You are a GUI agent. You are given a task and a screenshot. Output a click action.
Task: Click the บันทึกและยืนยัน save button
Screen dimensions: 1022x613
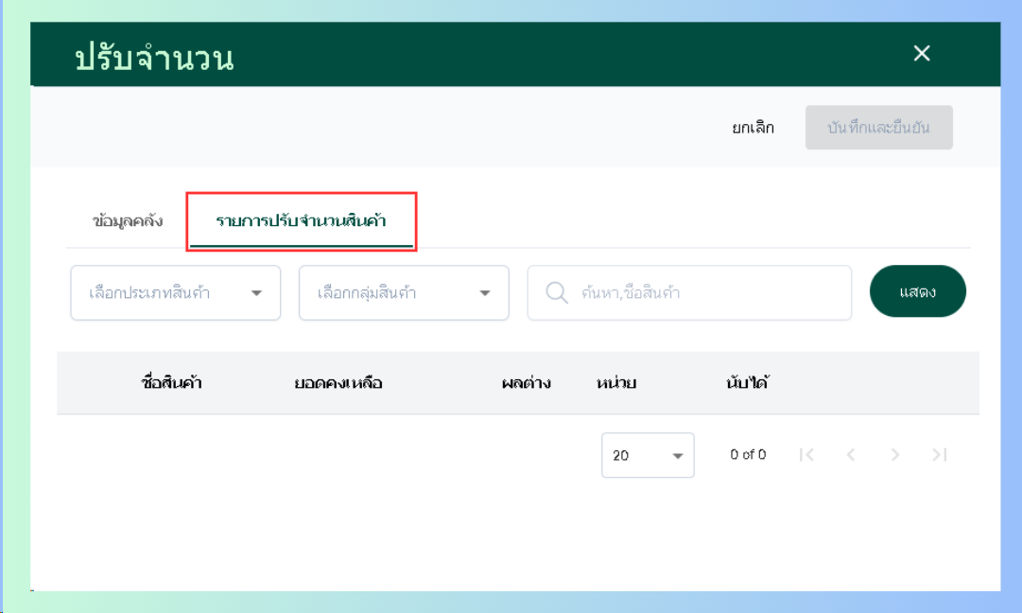click(878, 127)
